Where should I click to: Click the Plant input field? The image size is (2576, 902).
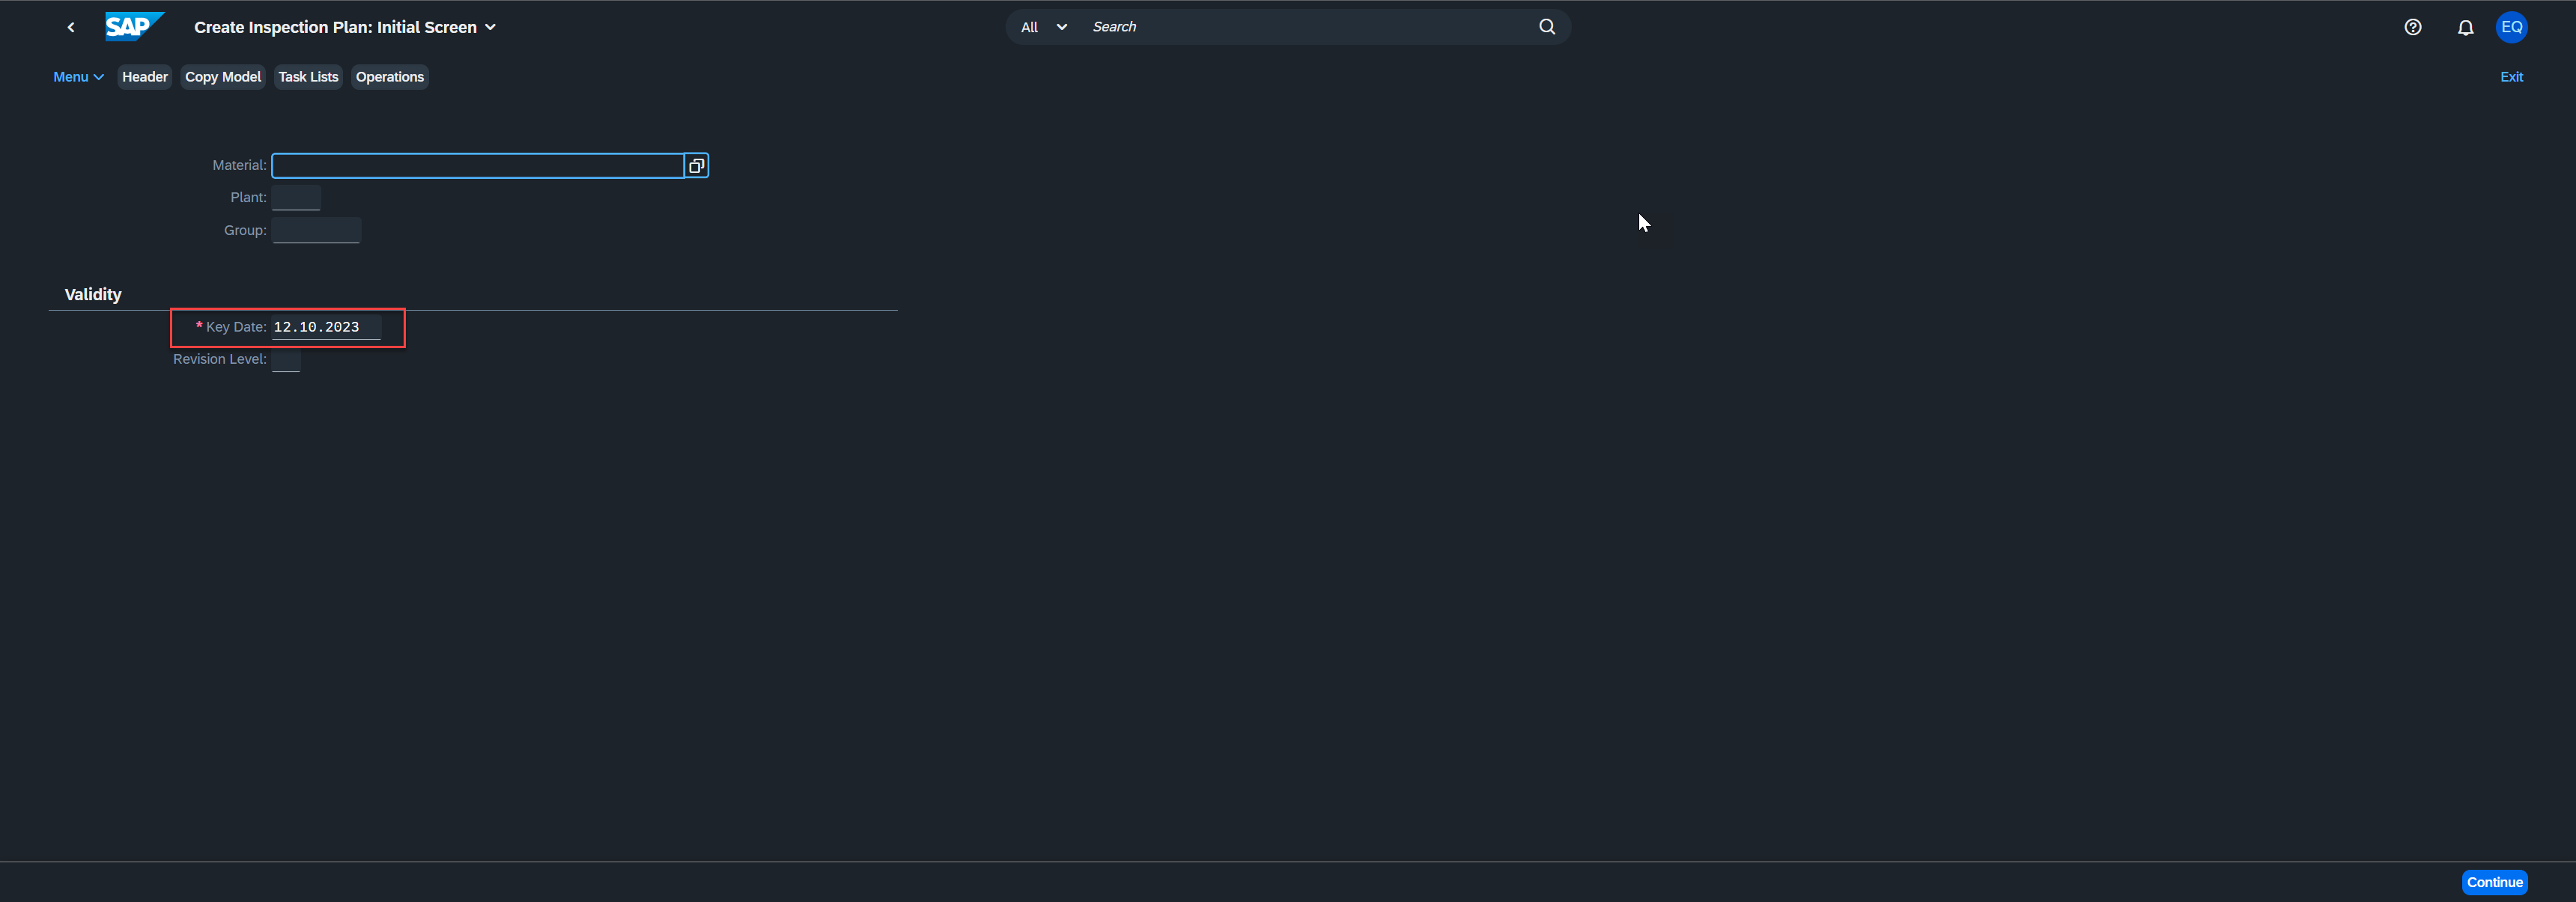pos(296,197)
